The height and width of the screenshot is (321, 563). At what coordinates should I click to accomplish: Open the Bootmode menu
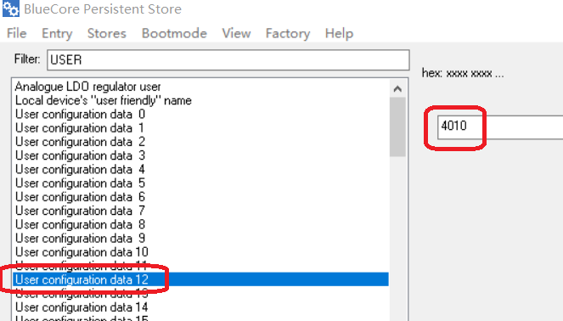[174, 33]
